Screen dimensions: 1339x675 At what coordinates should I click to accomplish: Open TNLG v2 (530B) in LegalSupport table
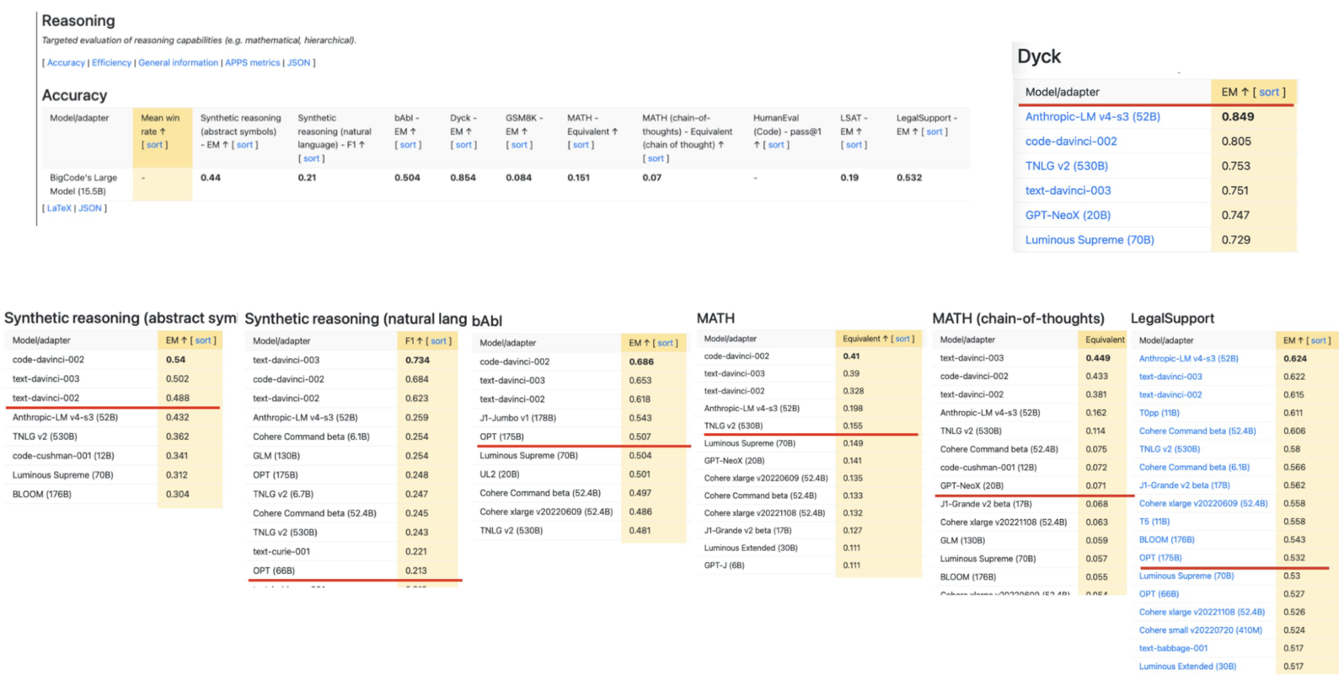coord(1169,449)
